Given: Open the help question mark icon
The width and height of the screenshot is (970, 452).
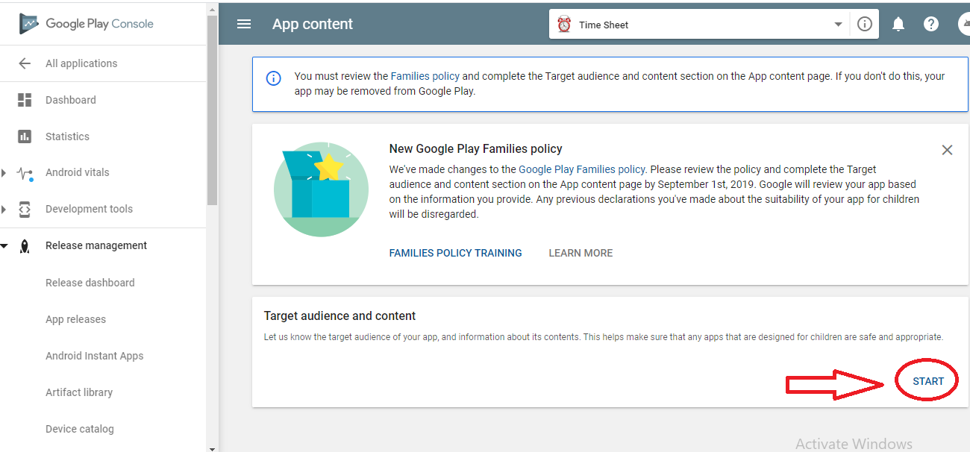Looking at the screenshot, I should coord(931,24).
